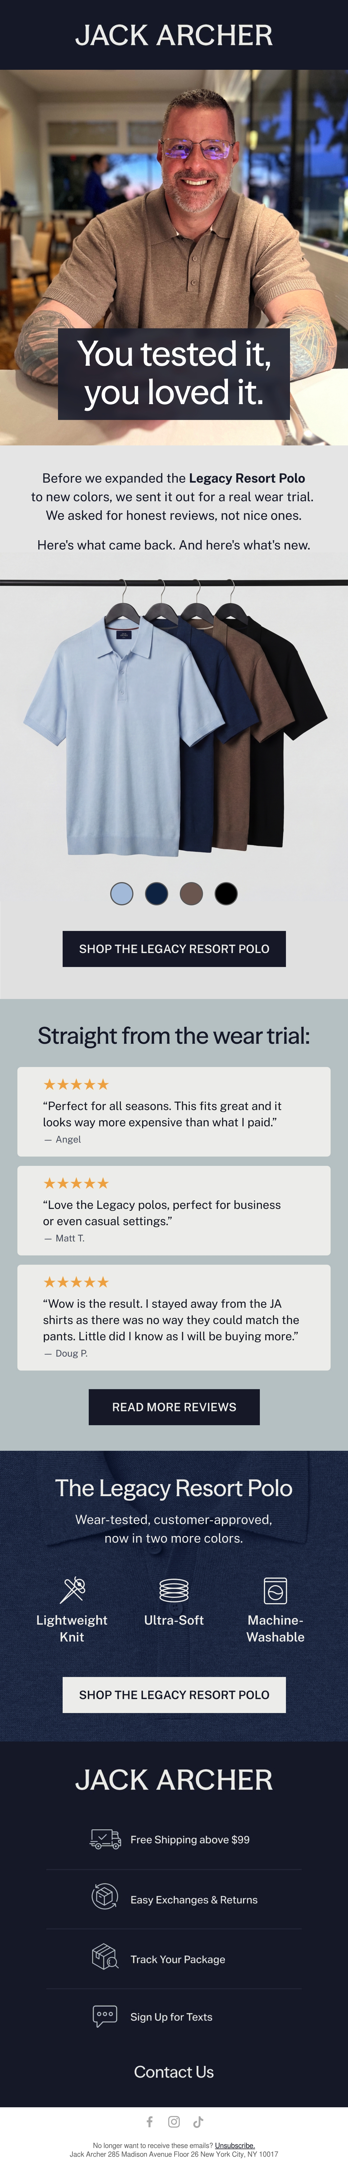Click the white Shop the Legacy Resort Polo button
The width and height of the screenshot is (348, 2166).
tap(174, 1694)
